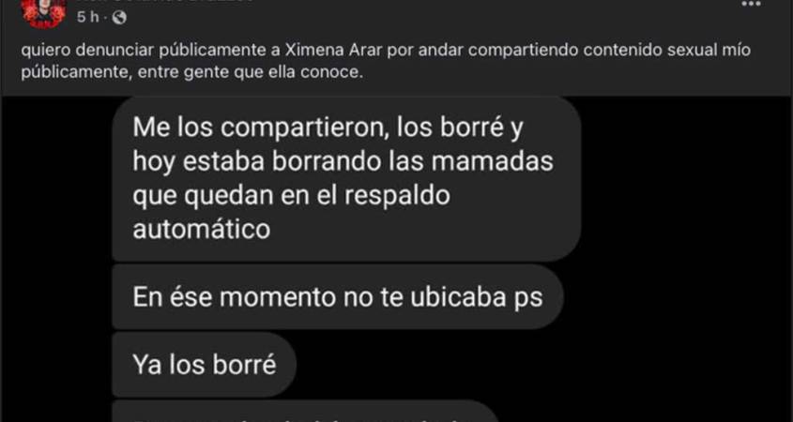
Task: Click the partially visible bottom message bubble
Action: point(305,412)
